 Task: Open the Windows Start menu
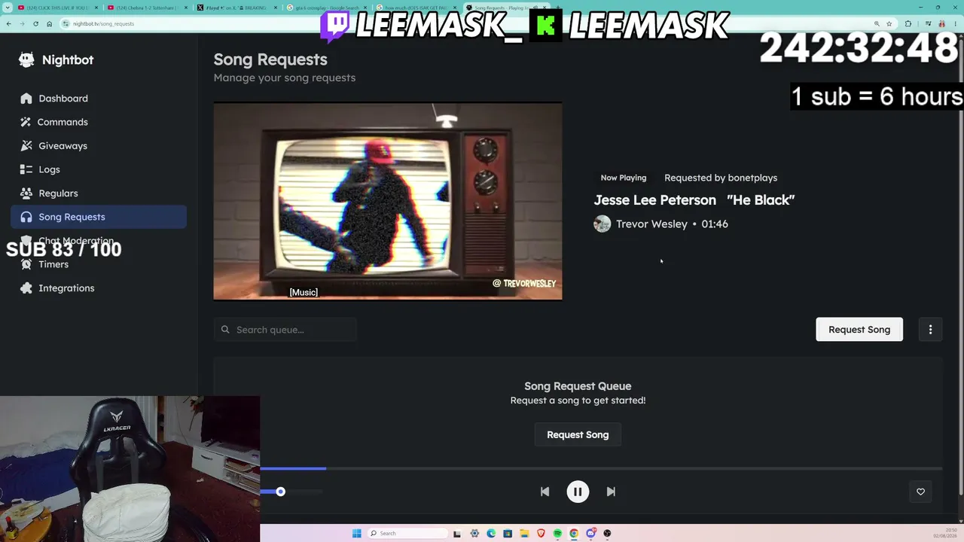[356, 534]
